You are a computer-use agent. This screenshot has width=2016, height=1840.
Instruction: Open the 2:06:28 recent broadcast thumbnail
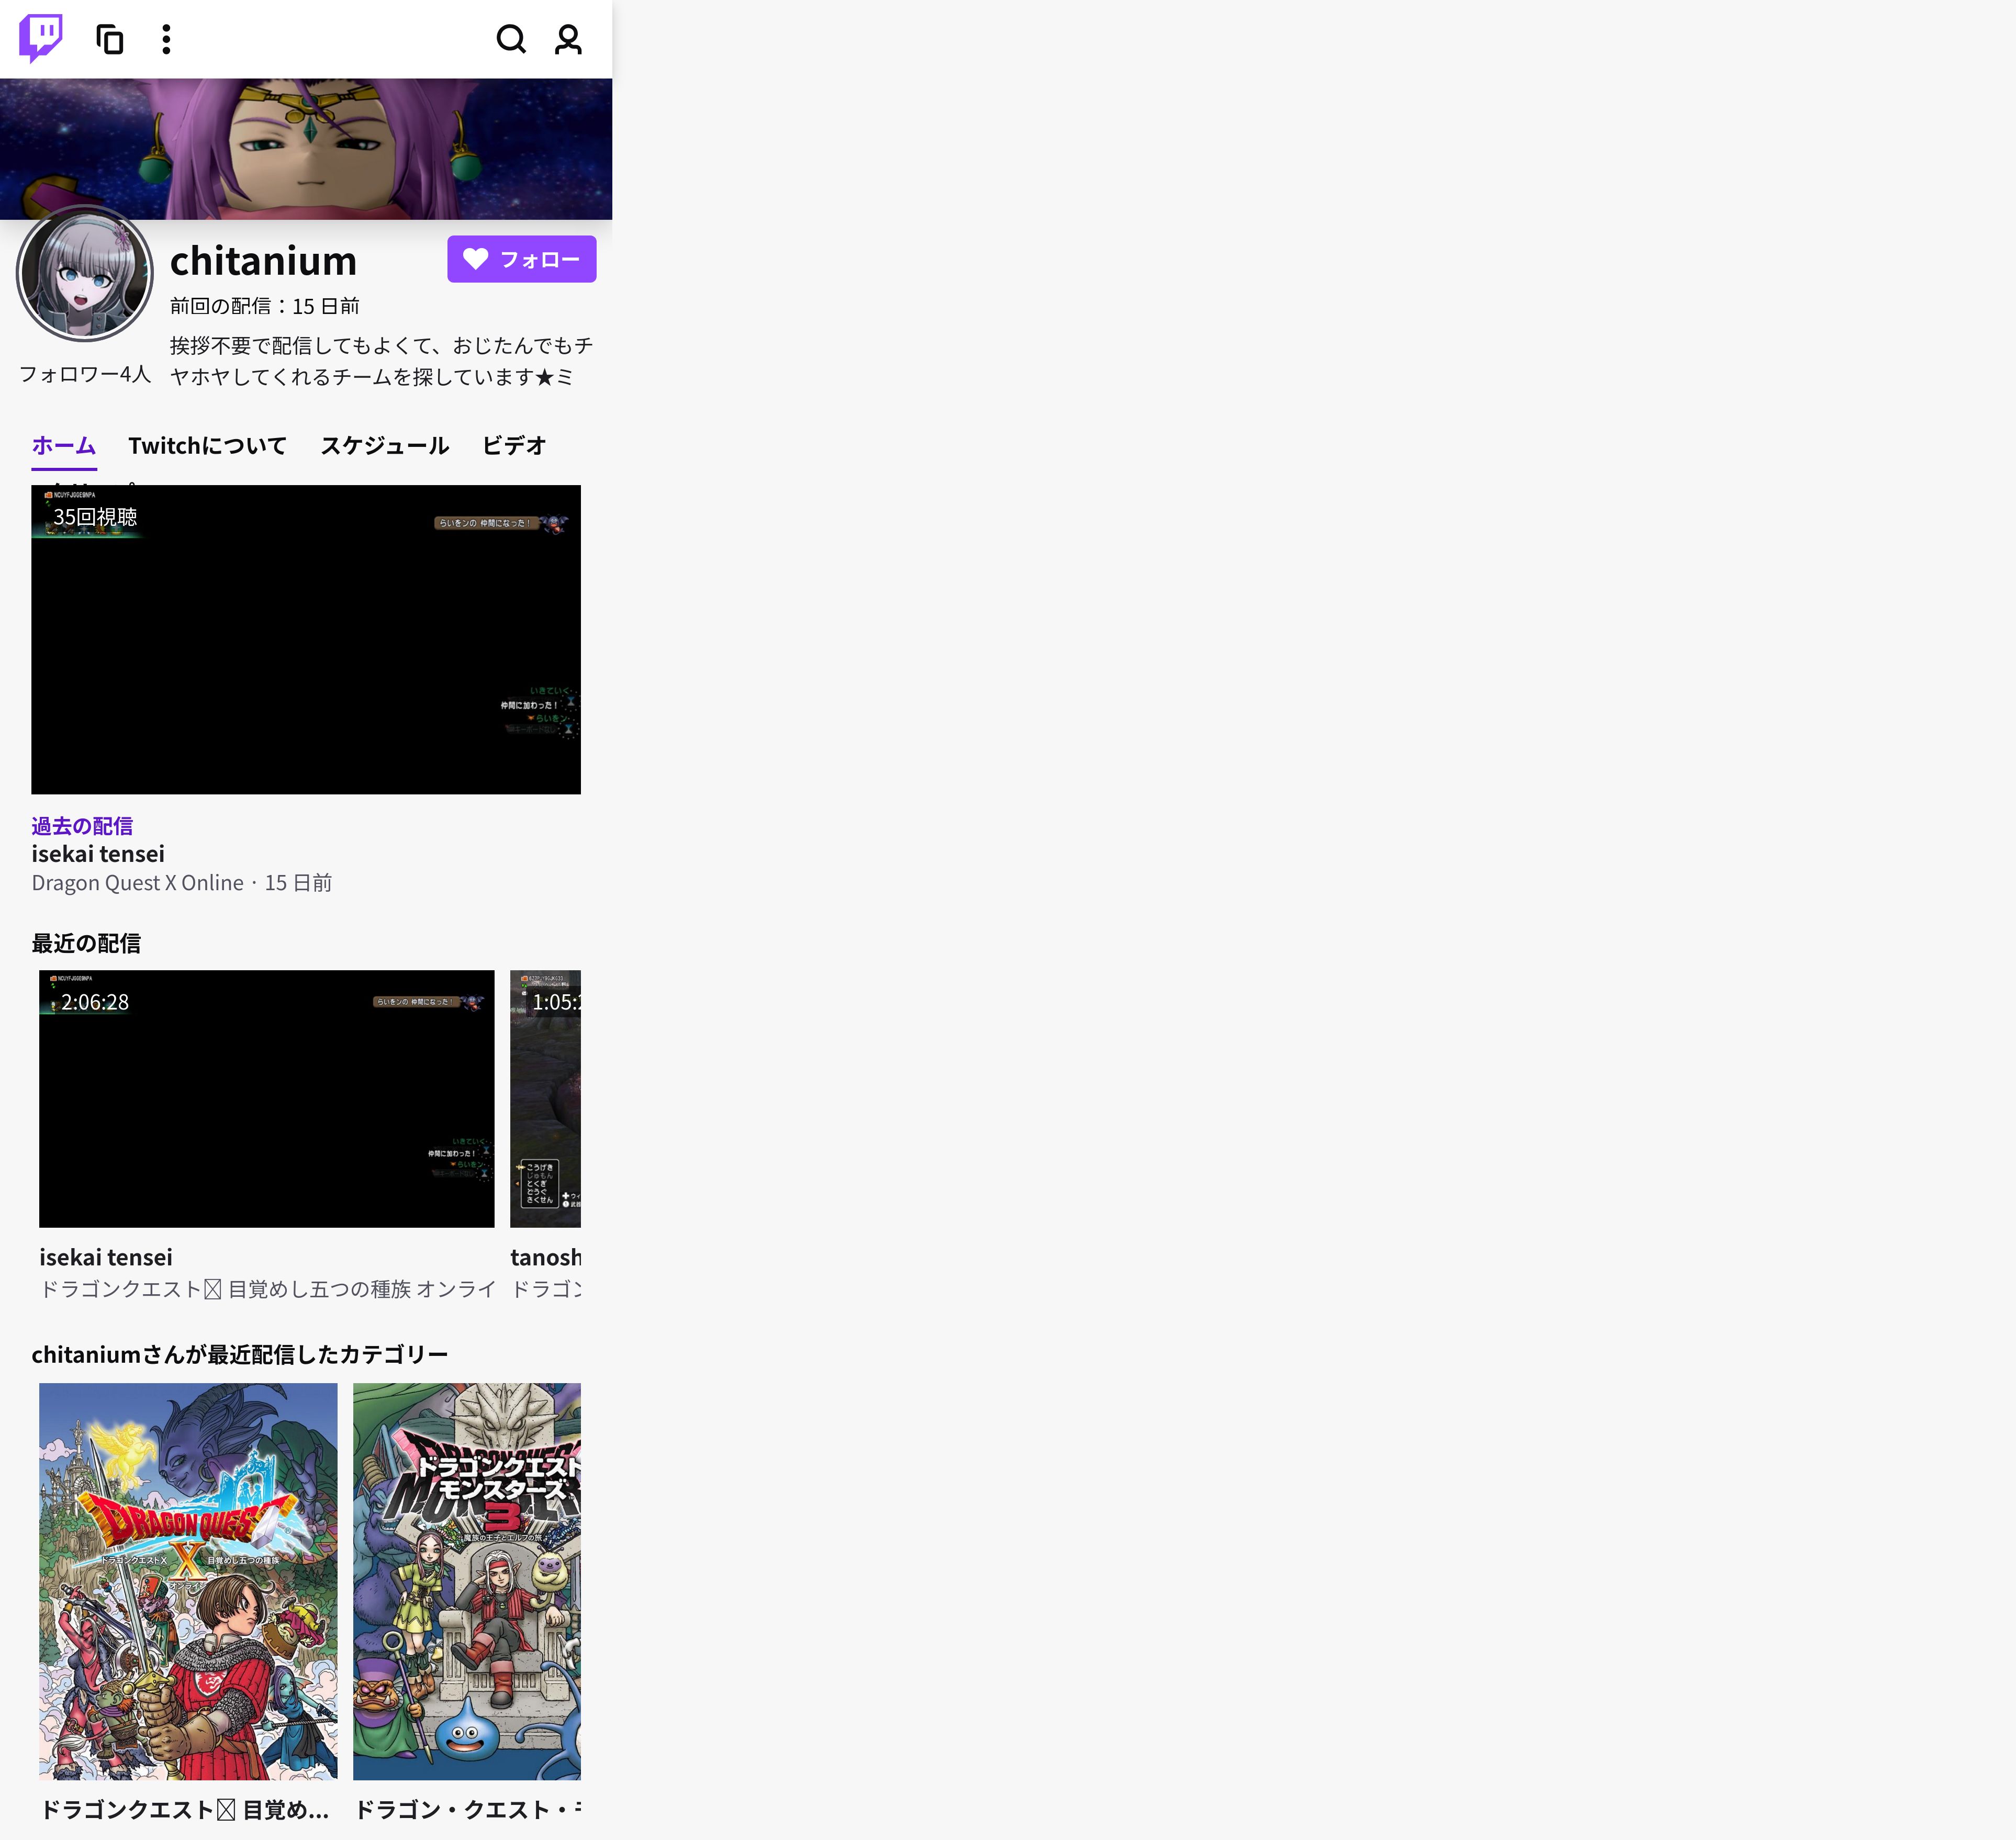point(267,1099)
